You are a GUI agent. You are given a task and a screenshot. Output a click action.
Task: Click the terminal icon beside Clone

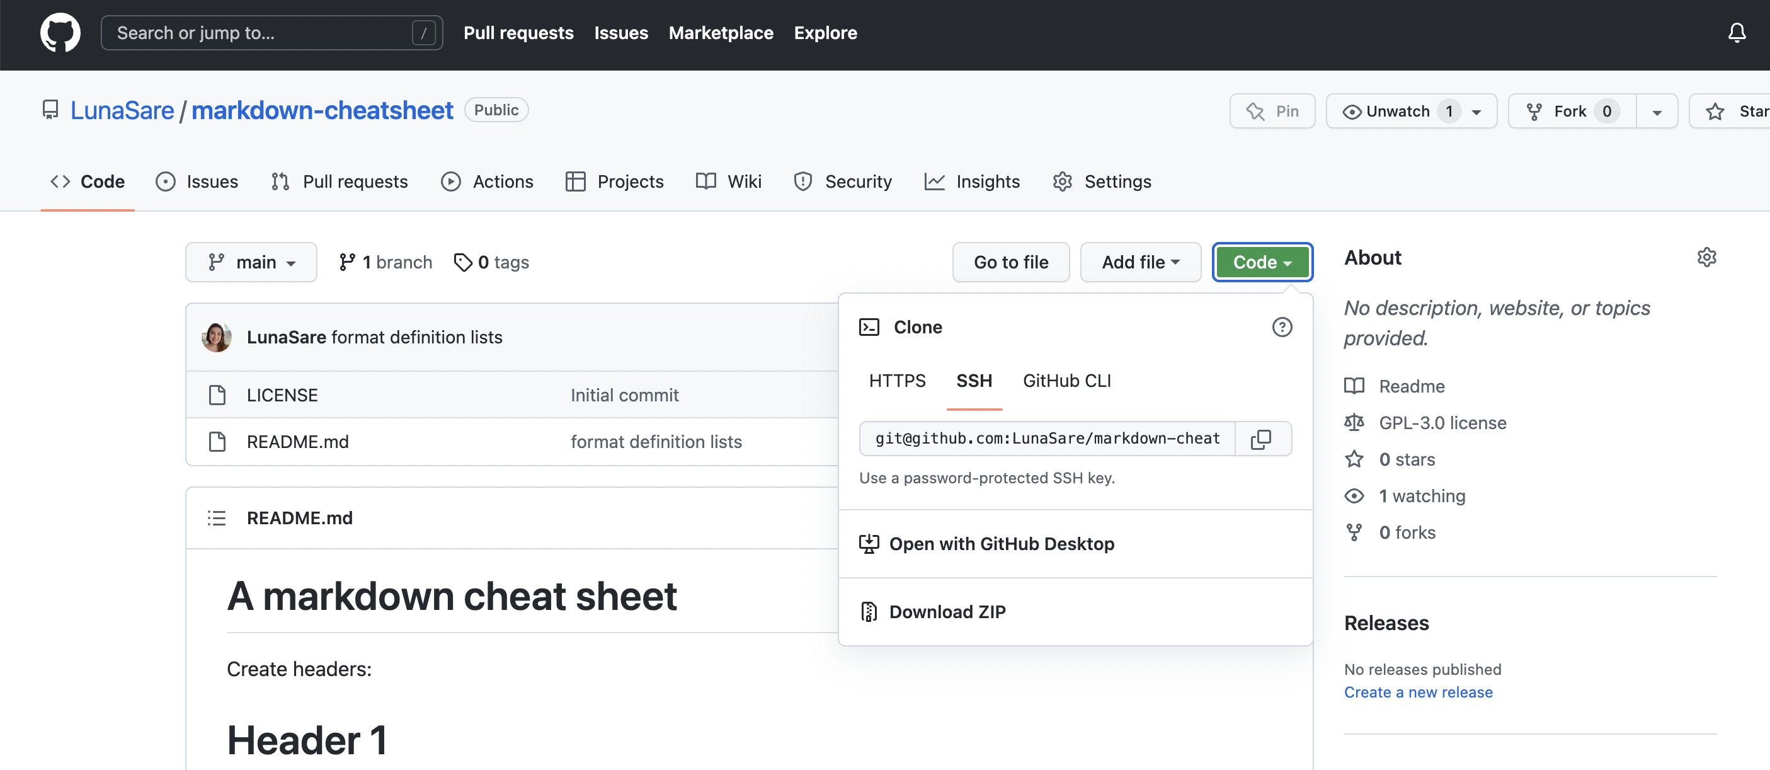click(x=869, y=326)
